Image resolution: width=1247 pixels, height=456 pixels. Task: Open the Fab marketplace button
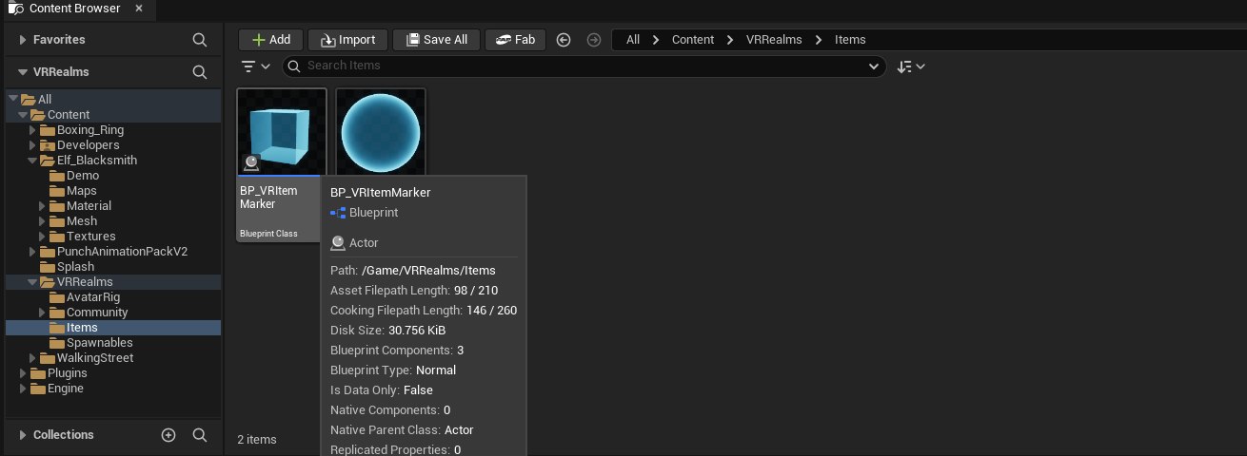click(515, 40)
